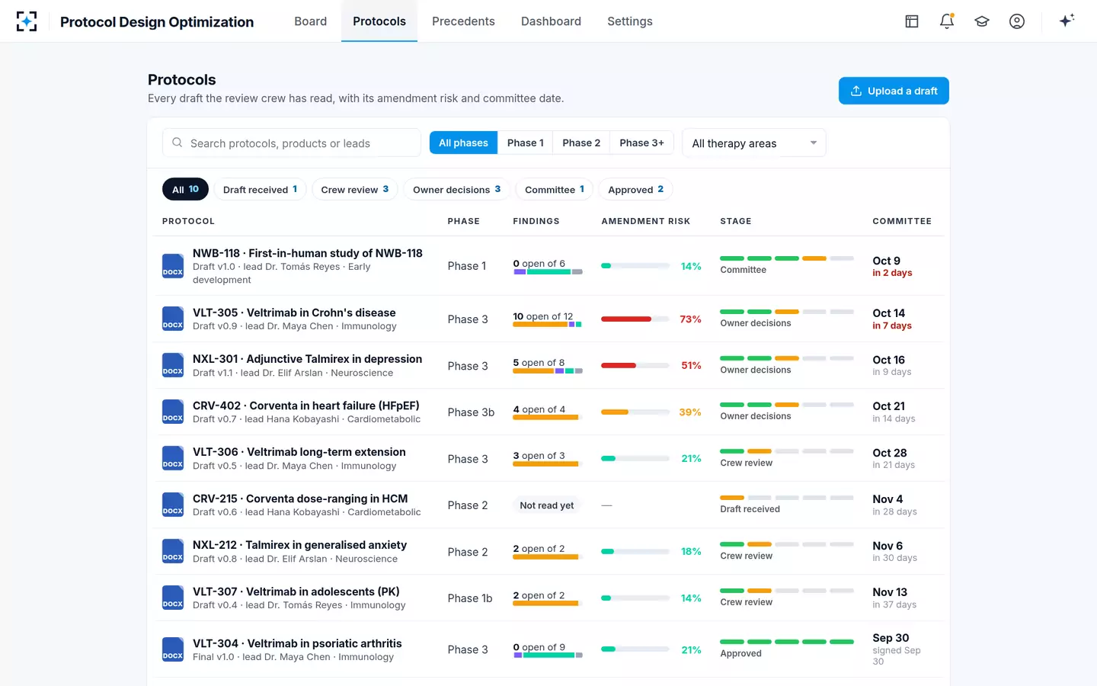Click the app logo icon
This screenshot has width=1097, height=686.
click(x=27, y=21)
